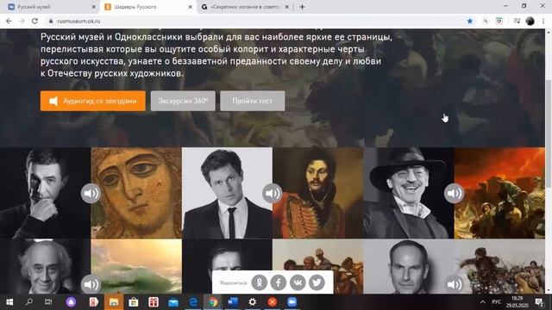
Task: Launch Microsoft Edge from the taskbar
Action: tap(193, 302)
